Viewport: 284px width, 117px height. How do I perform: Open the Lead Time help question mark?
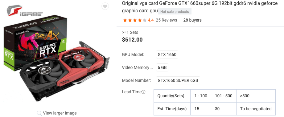tap(143, 92)
